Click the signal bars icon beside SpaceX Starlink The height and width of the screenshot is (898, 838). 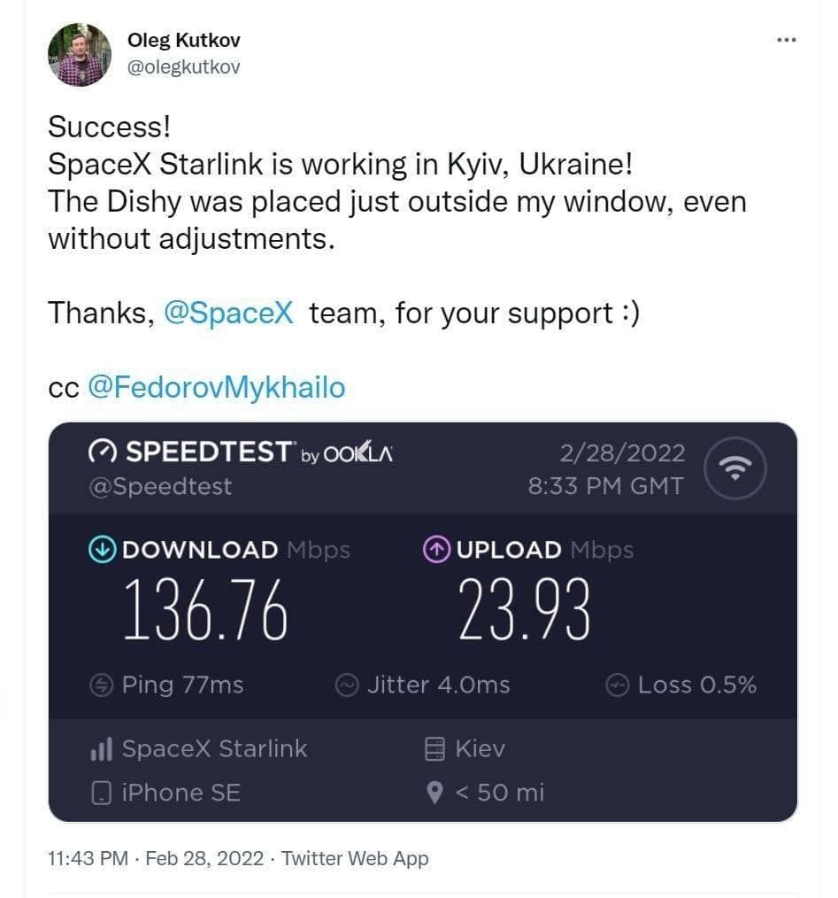coord(102,750)
